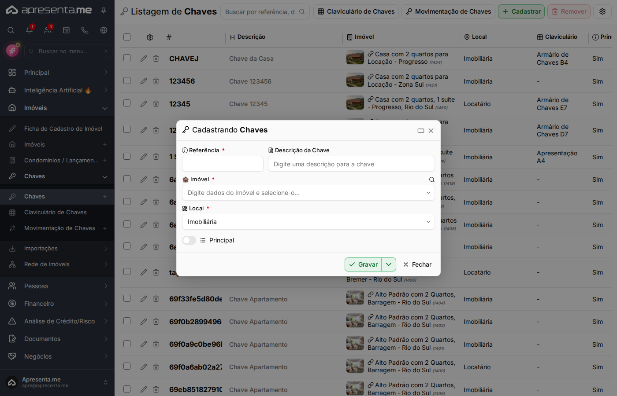617x396 pixels.
Task: Open the Gravar split-button arrow
Action: coord(389,264)
